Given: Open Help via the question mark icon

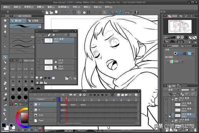Looking at the screenshot, I should coord(137,12).
